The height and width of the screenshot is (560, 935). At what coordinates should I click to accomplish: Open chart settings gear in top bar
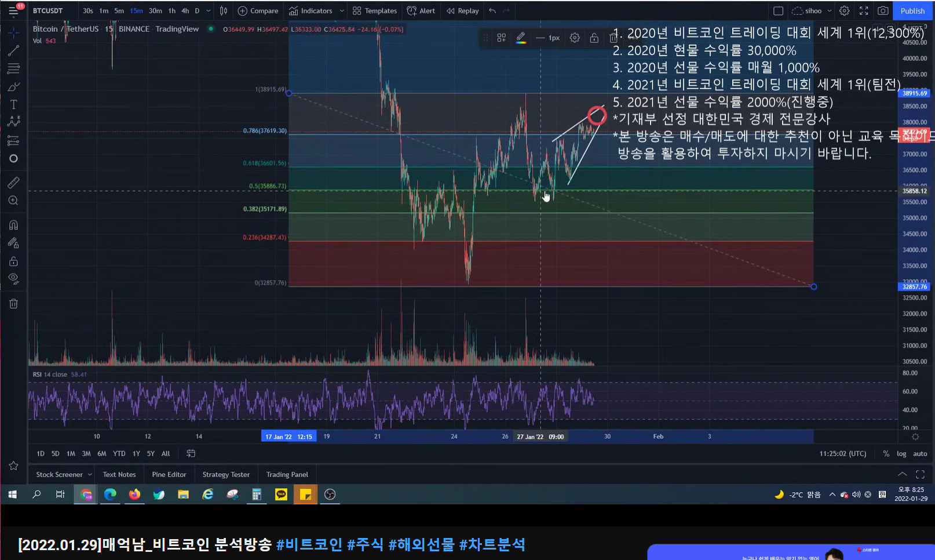click(845, 10)
